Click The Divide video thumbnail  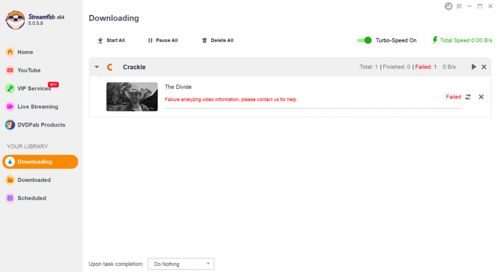[132, 97]
